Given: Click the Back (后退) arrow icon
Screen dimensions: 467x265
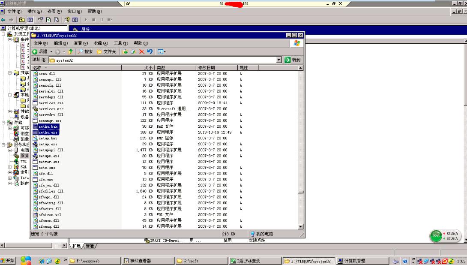Looking at the screenshot, I should pyautogui.click(x=35, y=51).
